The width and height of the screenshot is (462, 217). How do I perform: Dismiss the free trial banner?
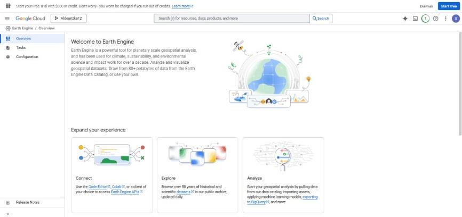click(x=426, y=6)
